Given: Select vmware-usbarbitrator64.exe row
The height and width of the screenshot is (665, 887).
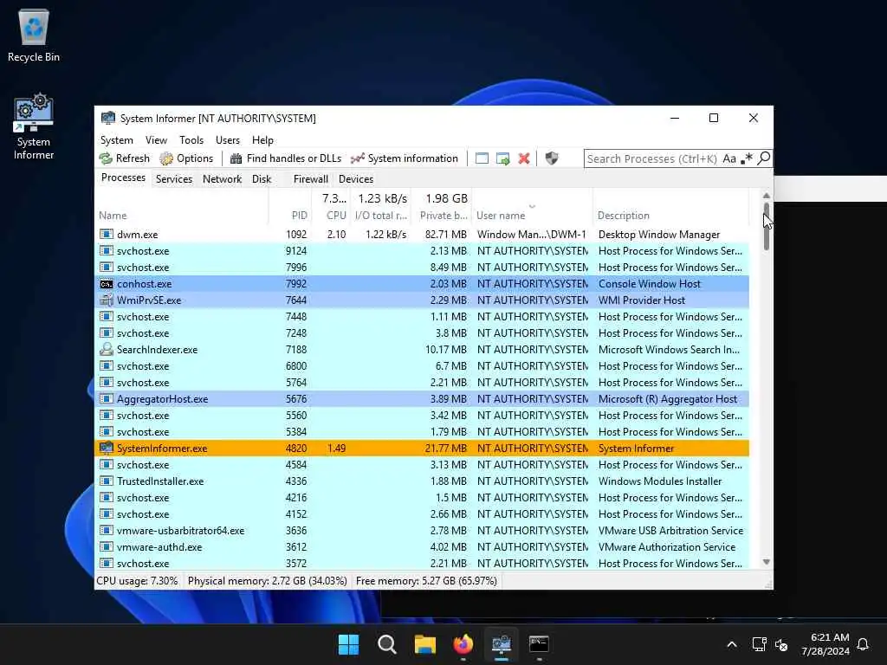Looking at the screenshot, I should (x=422, y=531).
